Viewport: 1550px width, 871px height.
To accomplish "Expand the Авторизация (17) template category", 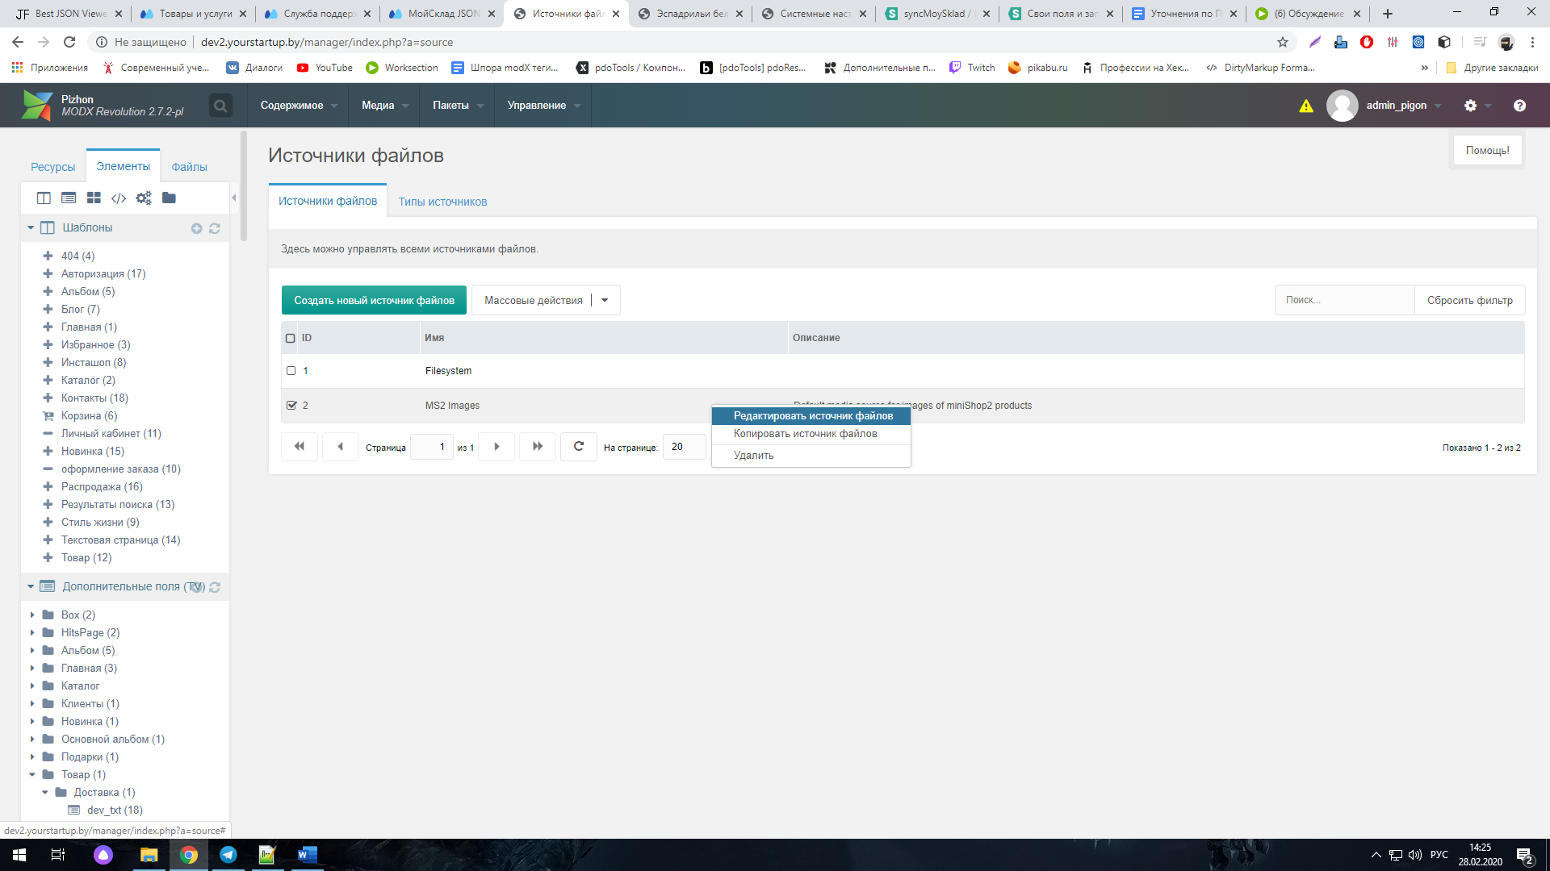I will tap(48, 273).
